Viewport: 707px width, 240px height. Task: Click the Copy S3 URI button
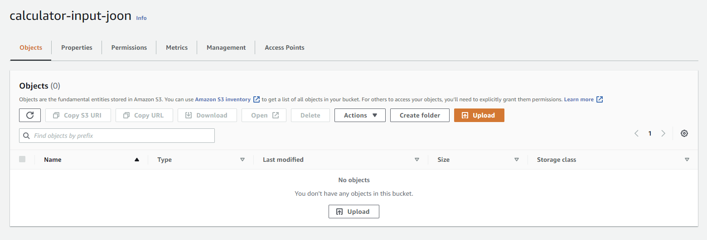click(x=78, y=115)
